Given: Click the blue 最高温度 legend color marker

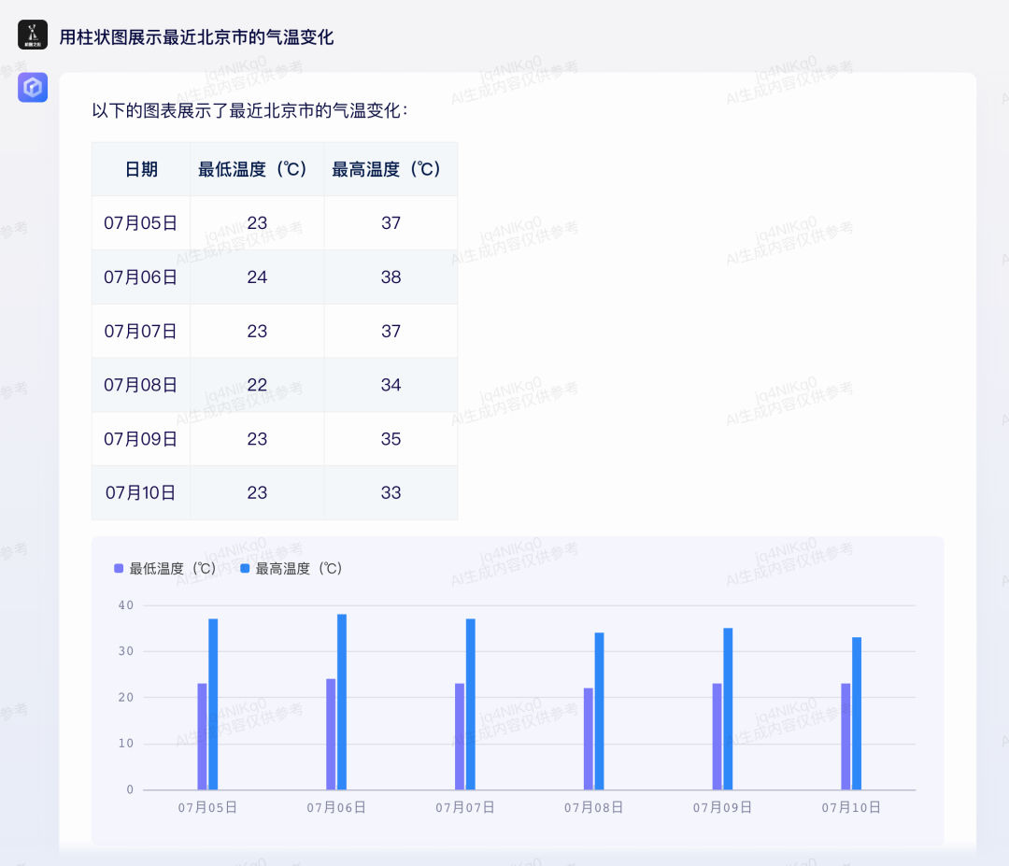Looking at the screenshot, I should pos(245,568).
